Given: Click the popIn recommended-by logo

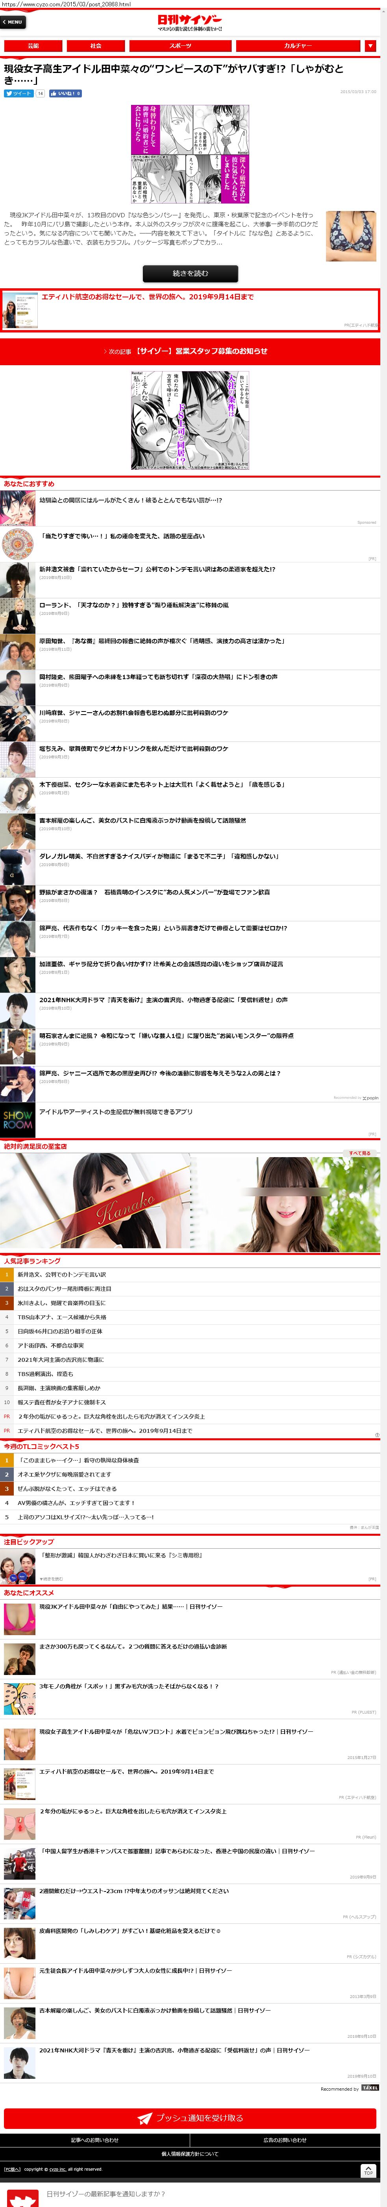Looking at the screenshot, I should [x=371, y=1098].
